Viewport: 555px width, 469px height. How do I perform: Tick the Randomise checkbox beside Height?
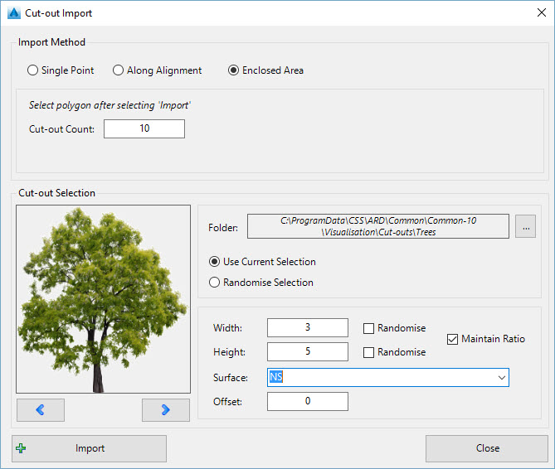pyautogui.click(x=369, y=352)
